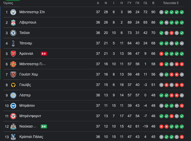
Task: Click Chelsea's red loss result indicator
Action: coord(172,33)
